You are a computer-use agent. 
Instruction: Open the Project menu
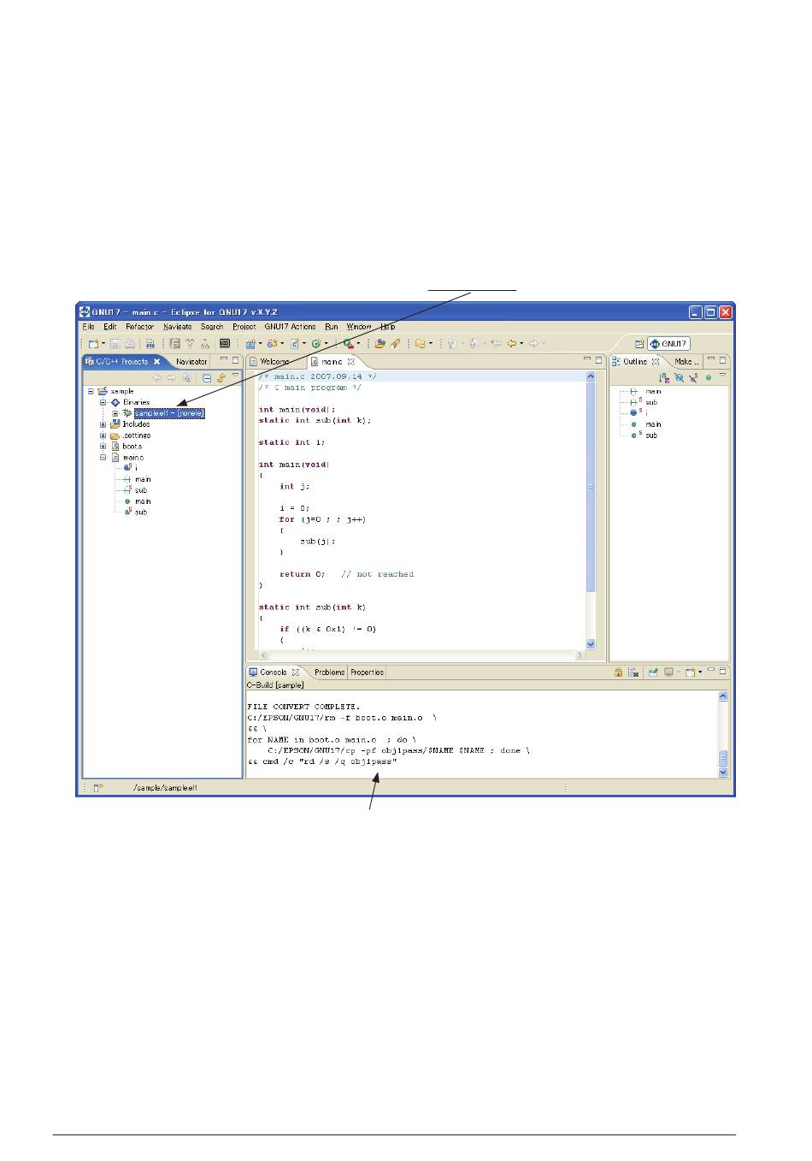pyautogui.click(x=244, y=327)
